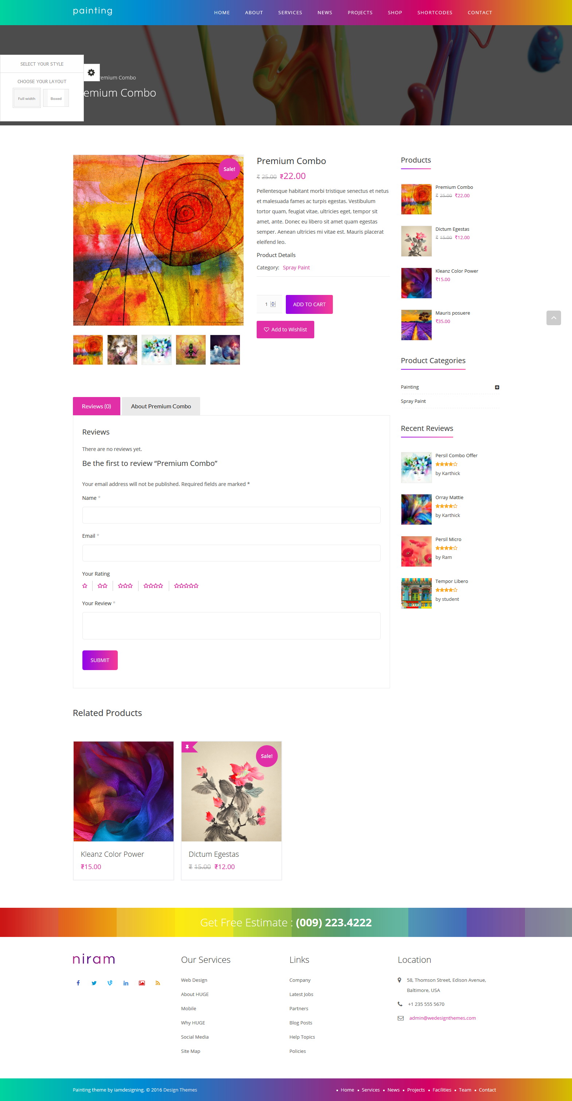
Task: Open the Twitter icon in footer
Action: (x=94, y=983)
